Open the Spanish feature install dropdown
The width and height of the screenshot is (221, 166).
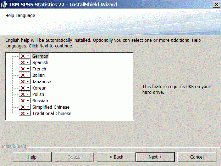coord(25,62)
